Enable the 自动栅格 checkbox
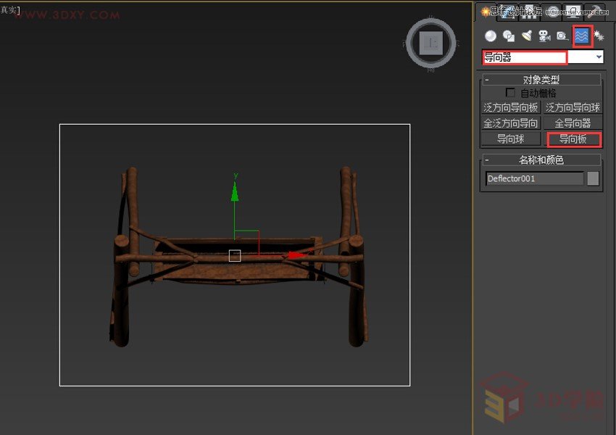 (x=511, y=93)
